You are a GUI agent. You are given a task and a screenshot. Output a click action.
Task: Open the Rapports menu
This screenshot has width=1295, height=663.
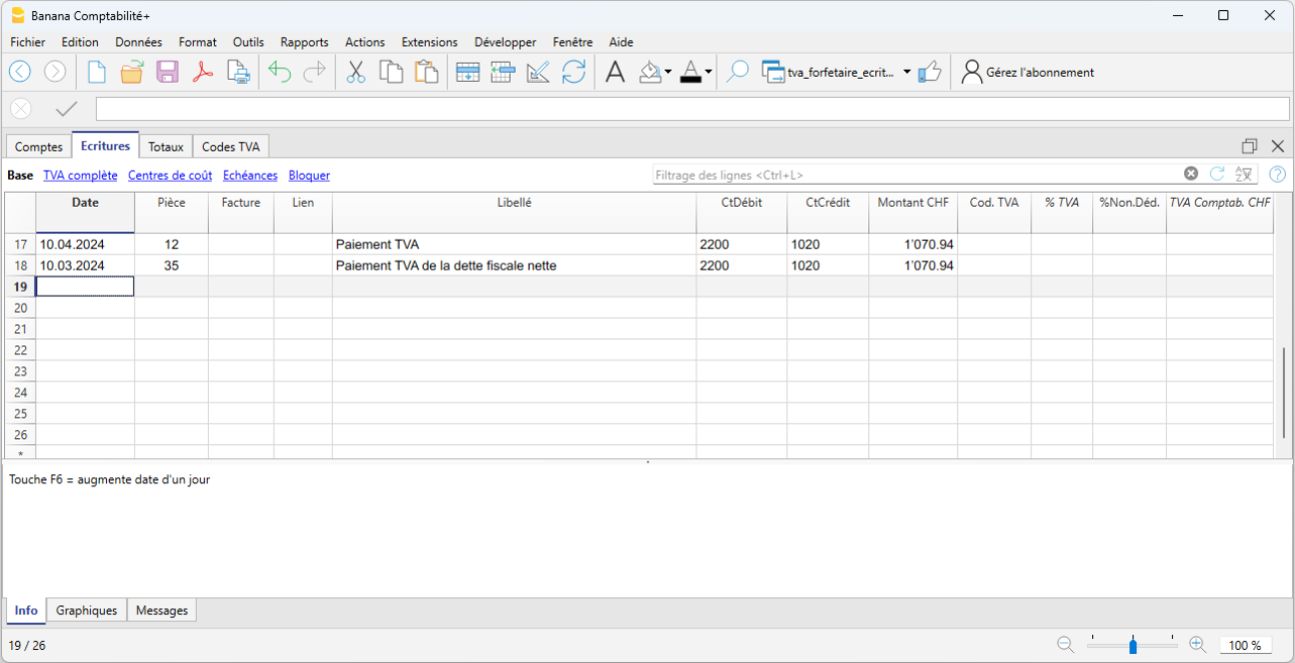(305, 42)
